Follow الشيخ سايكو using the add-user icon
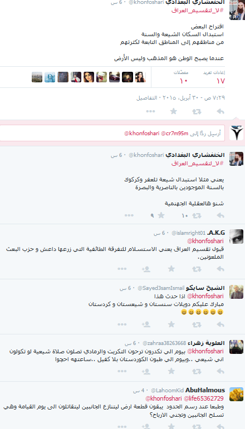Viewport: 245px width, 429px height. pos(146,324)
